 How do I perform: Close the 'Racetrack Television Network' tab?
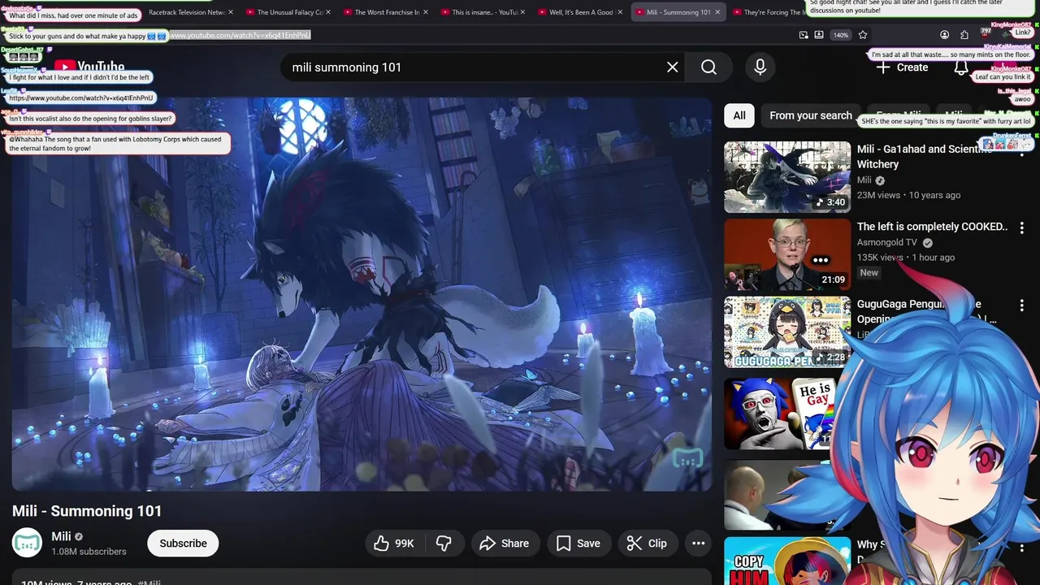(231, 12)
